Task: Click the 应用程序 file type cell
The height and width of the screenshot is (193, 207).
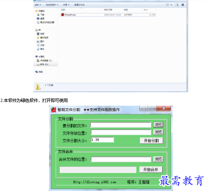Action: tap(128, 15)
